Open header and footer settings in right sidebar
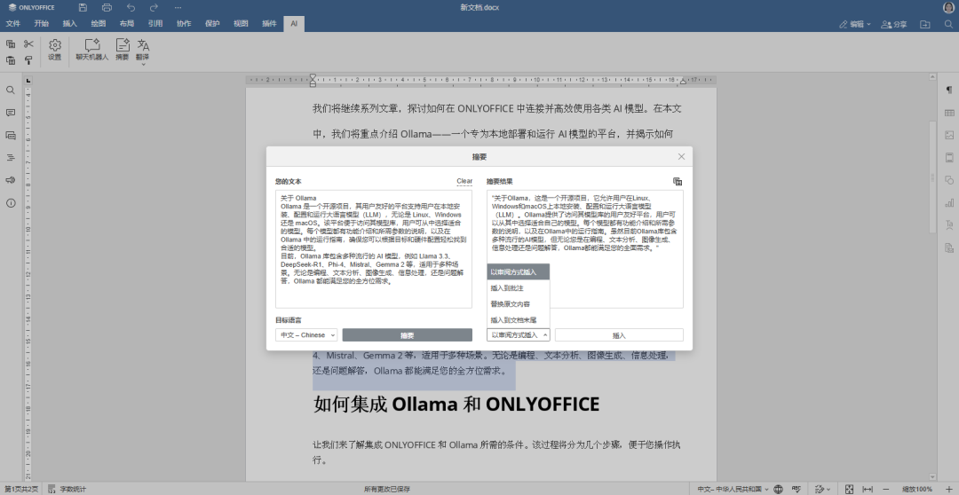This screenshot has width=959, height=495. point(949,158)
